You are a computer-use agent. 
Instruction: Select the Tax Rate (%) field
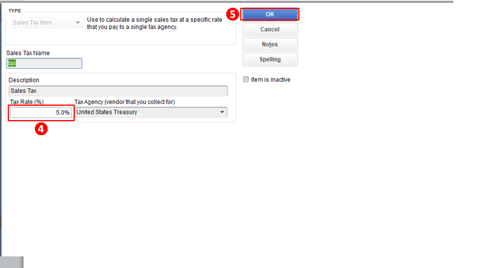[41, 113]
